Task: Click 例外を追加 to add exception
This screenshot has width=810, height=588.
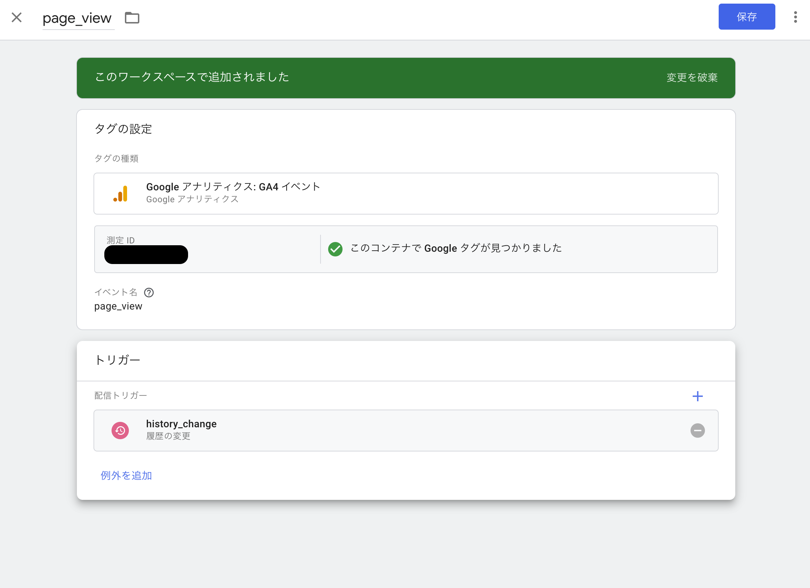Action: pyautogui.click(x=126, y=475)
